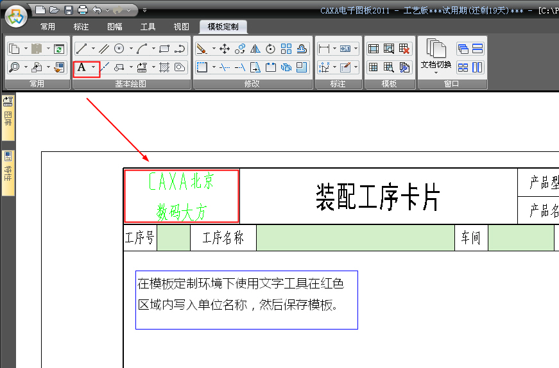Switch to the 图幅 ribbon tab
The height and width of the screenshot is (368, 559).
(x=115, y=27)
